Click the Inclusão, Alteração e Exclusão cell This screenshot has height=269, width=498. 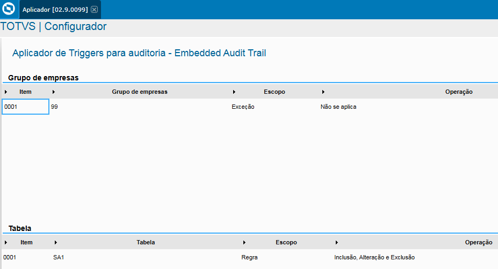tap(374, 257)
